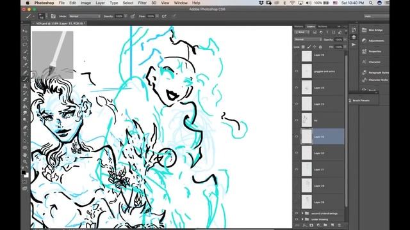Screen dimensions: 410x230
Task: Select the Healing Brush tool
Action: coord(25,72)
